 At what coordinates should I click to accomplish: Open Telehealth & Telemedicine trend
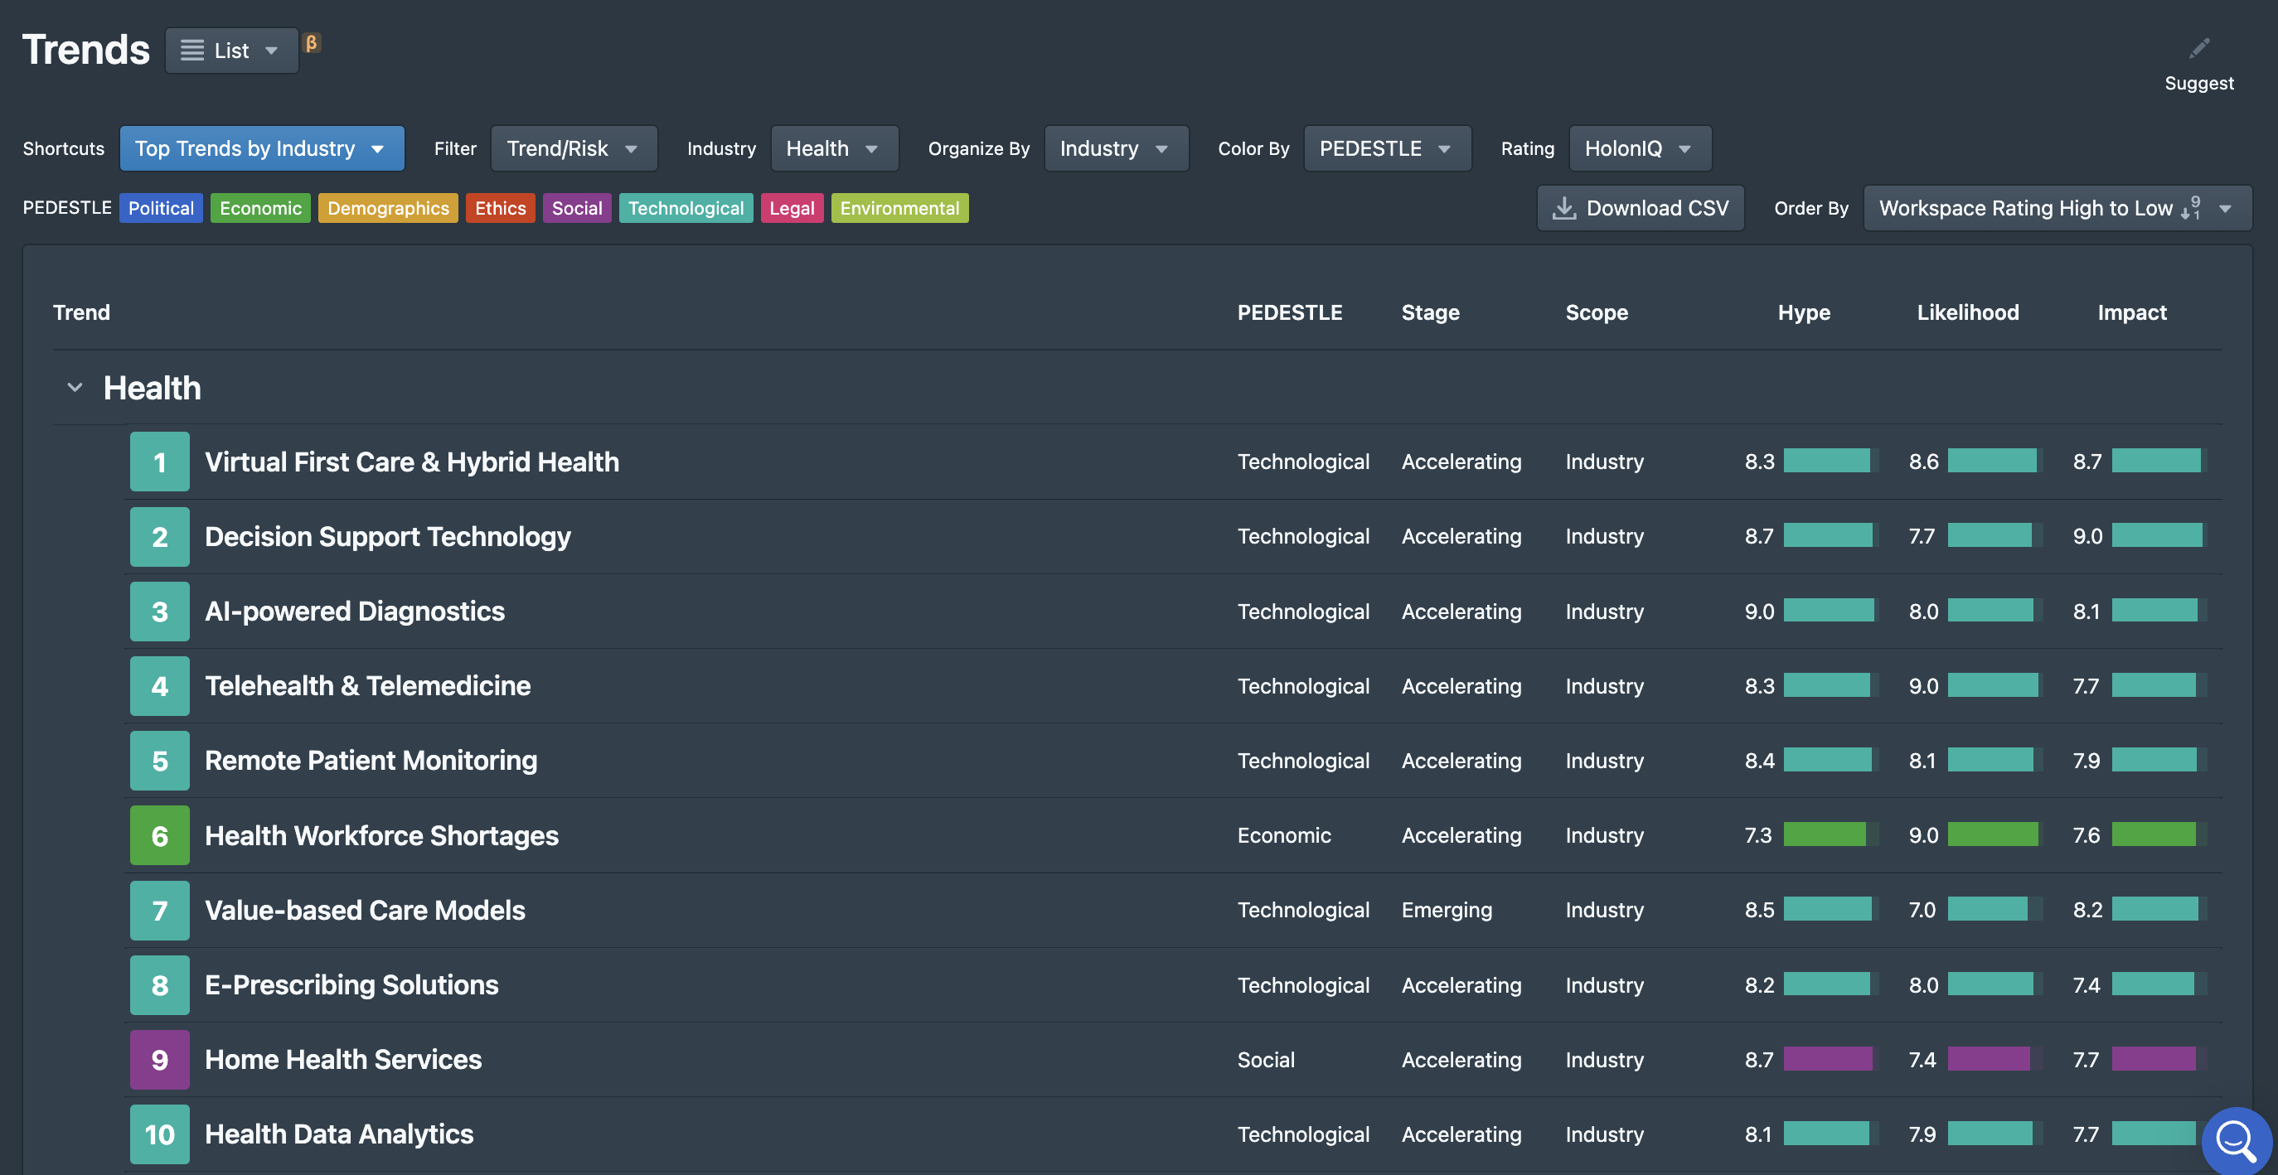(368, 686)
